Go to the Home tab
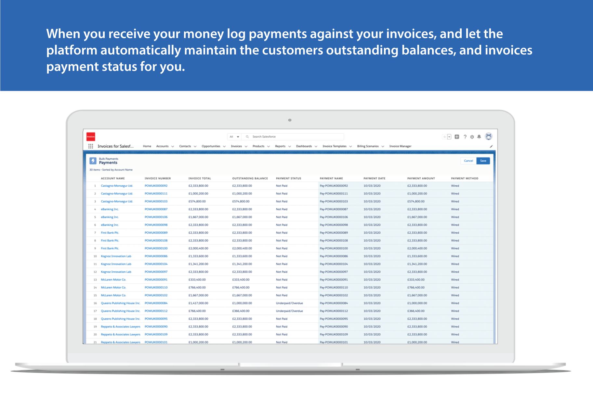The image size is (593, 395). click(147, 146)
